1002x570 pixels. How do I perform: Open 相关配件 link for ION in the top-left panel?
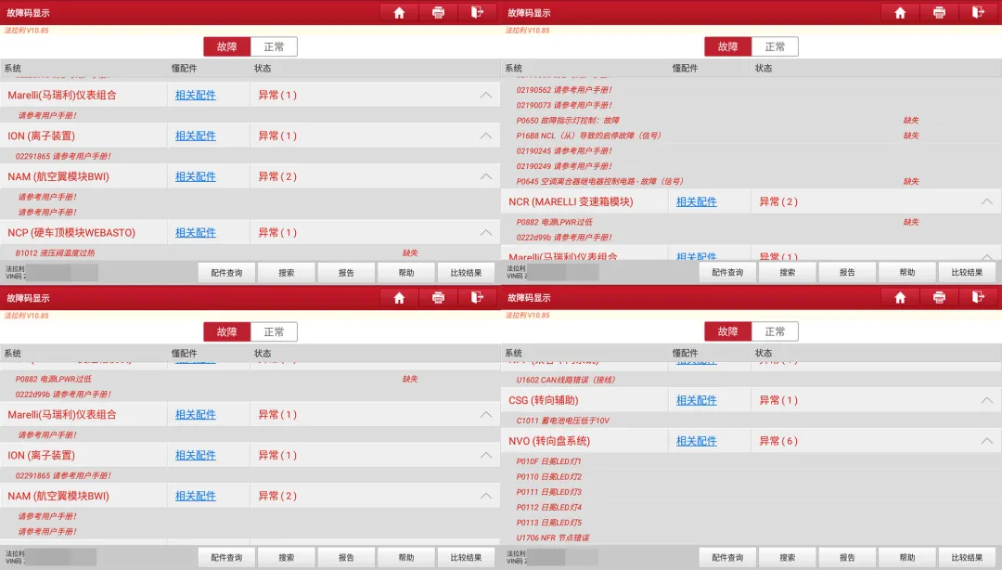196,136
